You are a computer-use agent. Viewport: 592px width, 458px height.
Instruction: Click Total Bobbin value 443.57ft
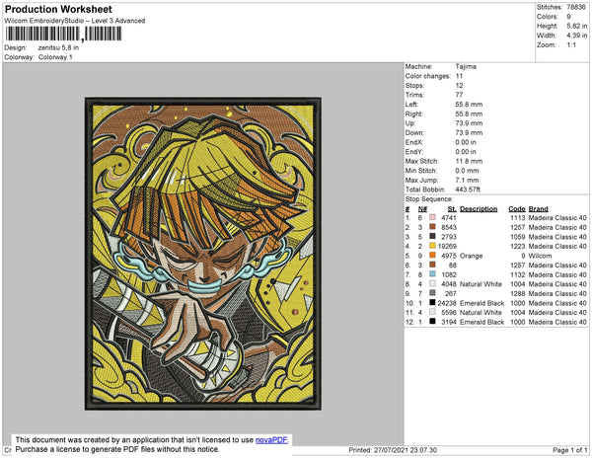pyautogui.click(x=468, y=190)
